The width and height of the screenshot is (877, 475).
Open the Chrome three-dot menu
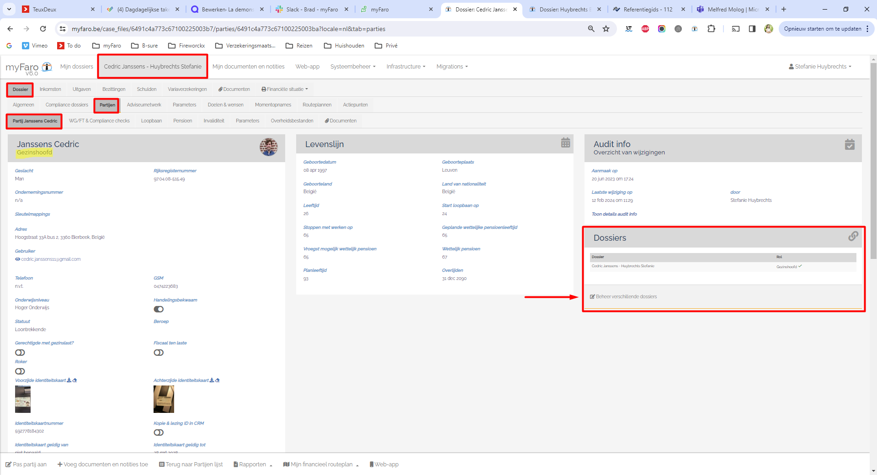[867, 29]
